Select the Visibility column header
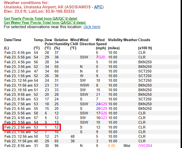 pos(115,40)
